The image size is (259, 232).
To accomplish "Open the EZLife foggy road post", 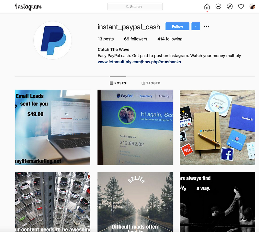I will (x=135, y=202).
